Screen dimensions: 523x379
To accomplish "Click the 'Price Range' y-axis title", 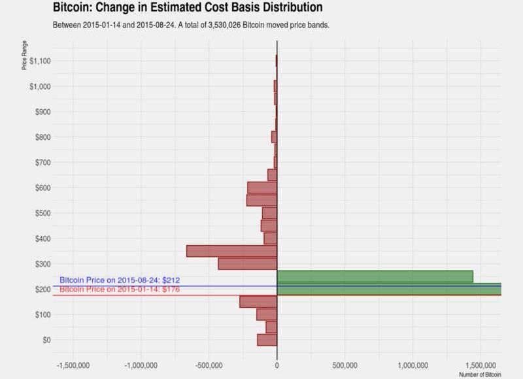I will pyautogui.click(x=24, y=56).
